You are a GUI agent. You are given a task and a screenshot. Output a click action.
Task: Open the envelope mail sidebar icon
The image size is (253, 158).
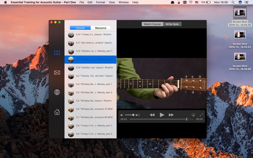click(x=57, y=73)
